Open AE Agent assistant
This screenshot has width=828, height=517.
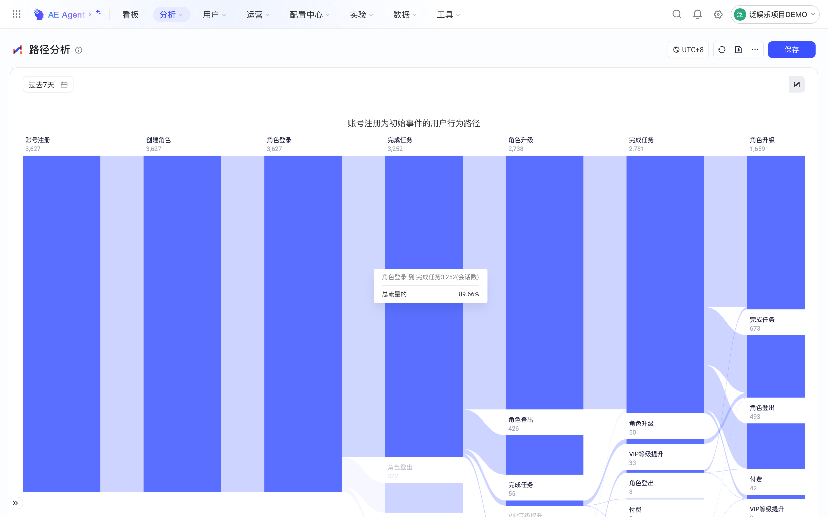click(x=62, y=14)
